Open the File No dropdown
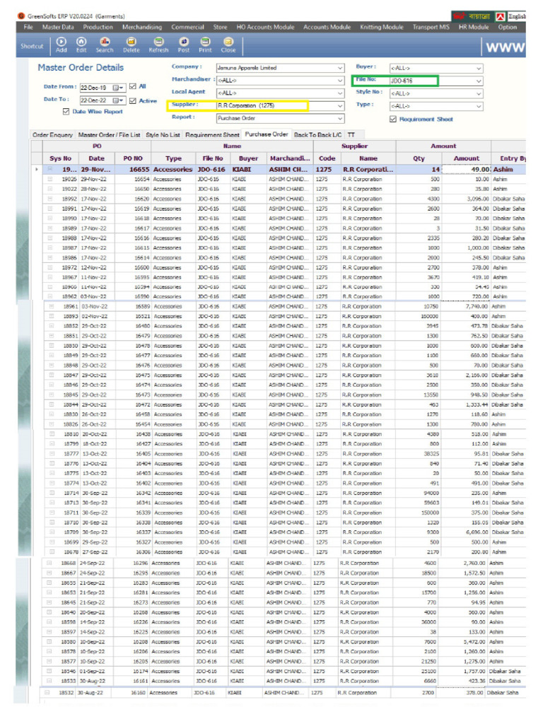This screenshot has height=724, width=543. pyautogui.click(x=479, y=81)
